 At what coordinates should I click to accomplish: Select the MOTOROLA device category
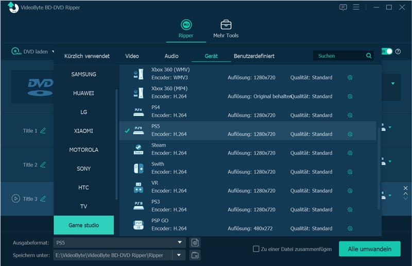pos(84,150)
